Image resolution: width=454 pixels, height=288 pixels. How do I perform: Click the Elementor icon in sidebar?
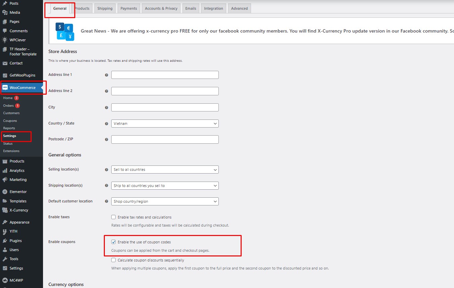click(5, 192)
